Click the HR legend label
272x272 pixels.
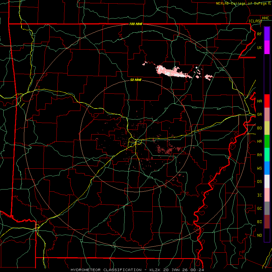[x=259, y=141]
